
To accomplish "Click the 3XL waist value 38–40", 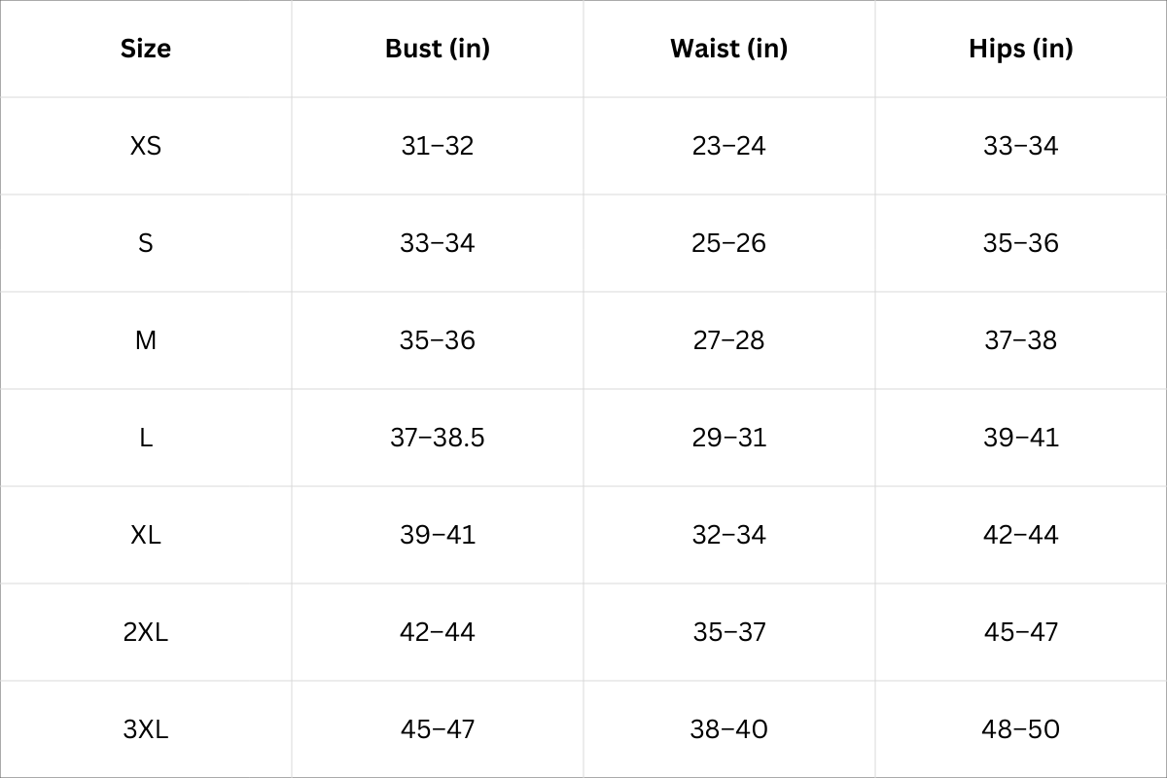I will [x=729, y=729].
